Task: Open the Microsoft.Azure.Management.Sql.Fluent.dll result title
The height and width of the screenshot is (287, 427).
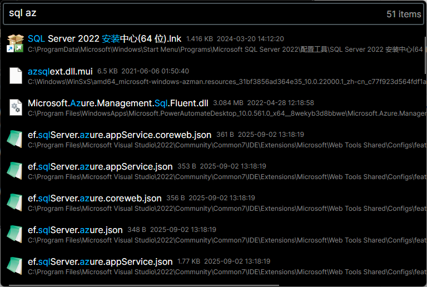Action: click(x=118, y=103)
